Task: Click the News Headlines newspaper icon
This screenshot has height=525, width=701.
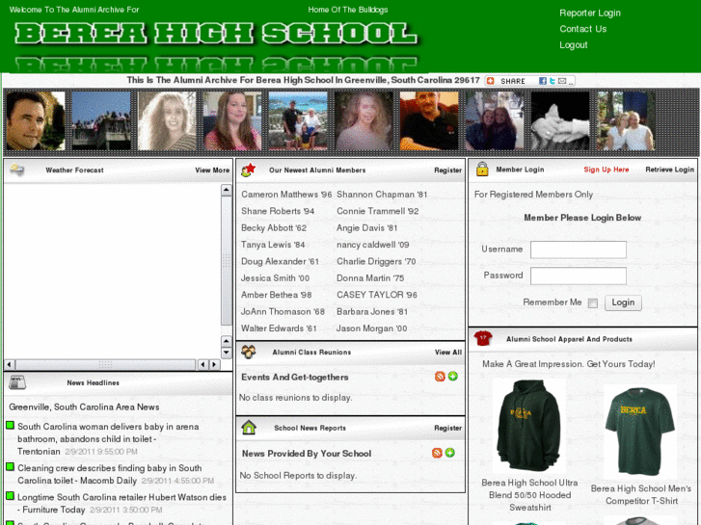Action: (x=17, y=382)
